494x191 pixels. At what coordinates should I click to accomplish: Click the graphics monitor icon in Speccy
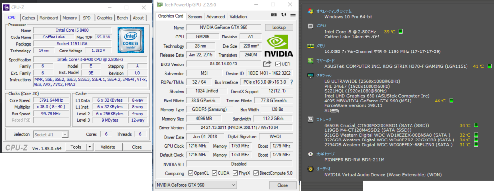point(310,76)
